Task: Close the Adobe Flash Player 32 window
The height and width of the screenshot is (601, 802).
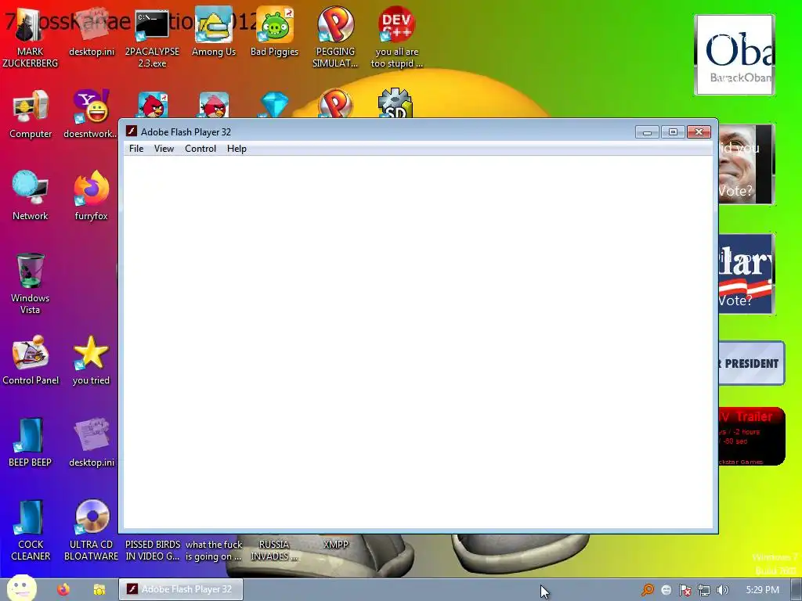Action: 699,131
